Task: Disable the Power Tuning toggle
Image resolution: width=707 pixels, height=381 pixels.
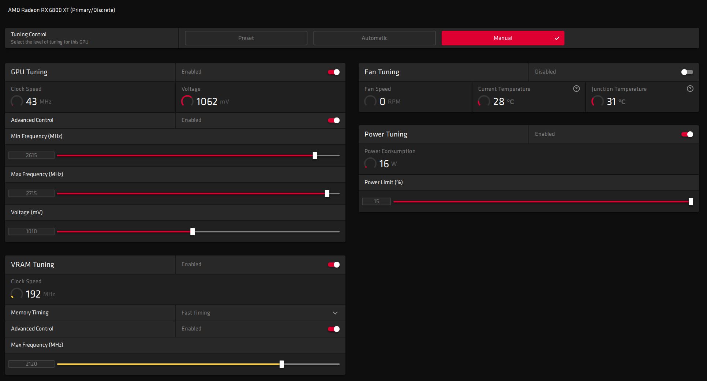Action: coord(687,134)
